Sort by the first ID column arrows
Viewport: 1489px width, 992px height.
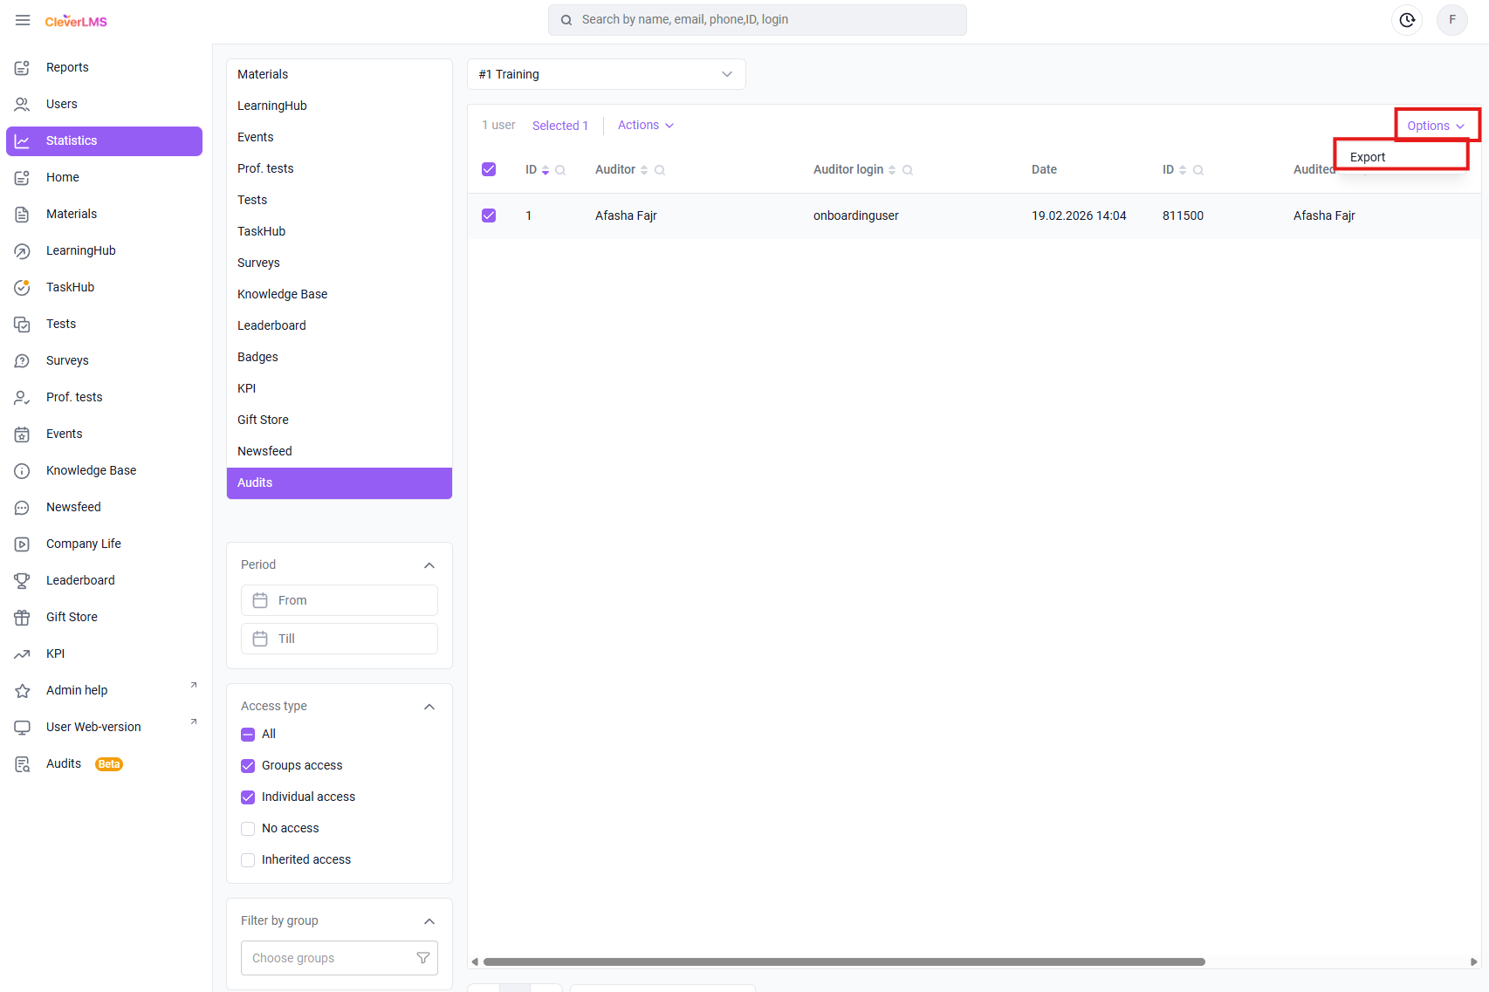[546, 170]
